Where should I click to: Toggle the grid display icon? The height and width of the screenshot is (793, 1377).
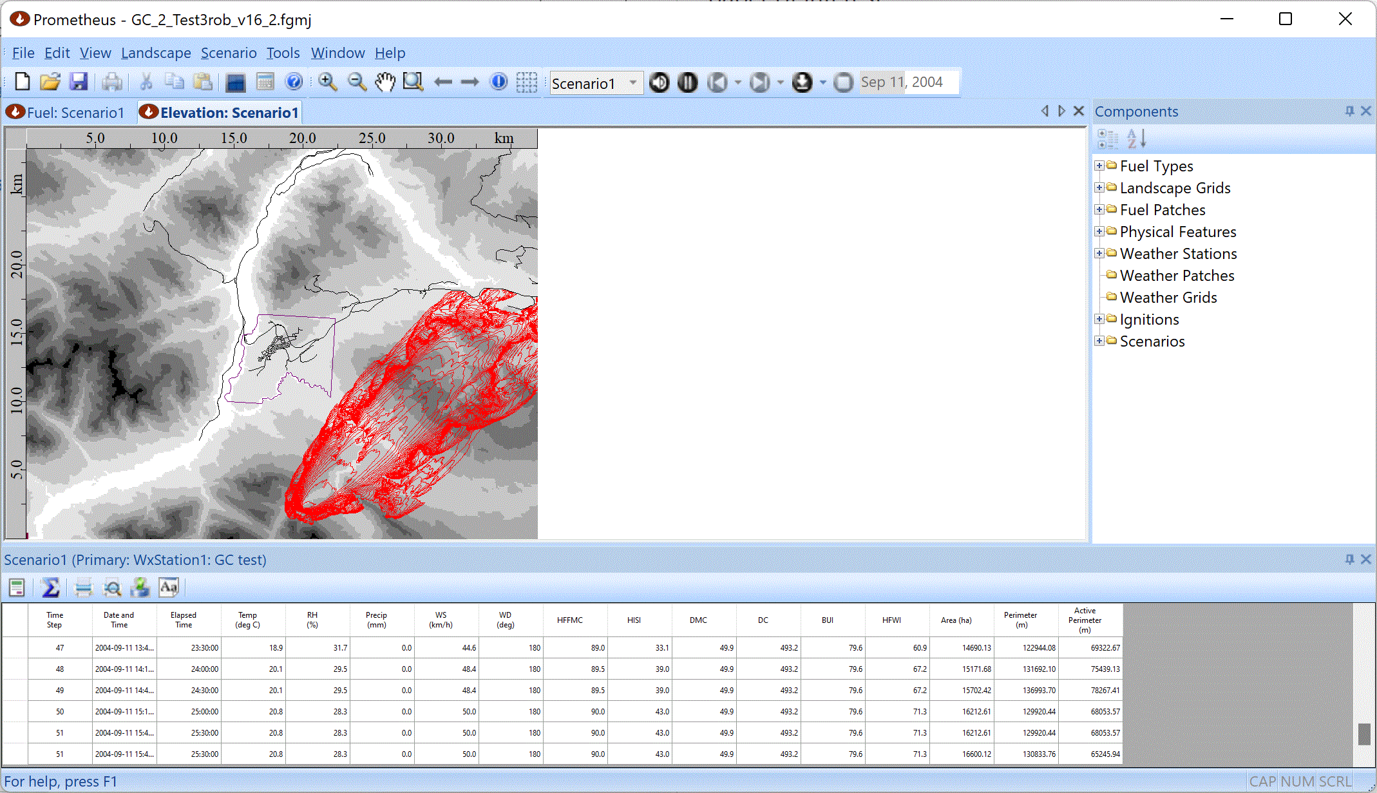[x=526, y=82]
